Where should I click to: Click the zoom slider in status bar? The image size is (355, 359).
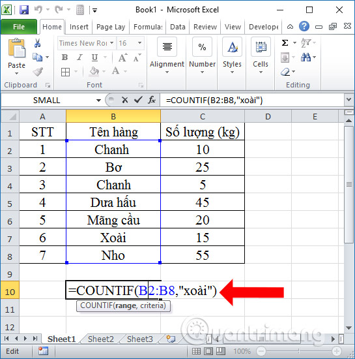tap(299, 351)
